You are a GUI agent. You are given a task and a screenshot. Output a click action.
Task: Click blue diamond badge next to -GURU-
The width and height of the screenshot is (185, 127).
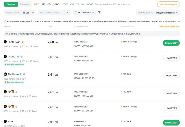[x=18, y=57]
